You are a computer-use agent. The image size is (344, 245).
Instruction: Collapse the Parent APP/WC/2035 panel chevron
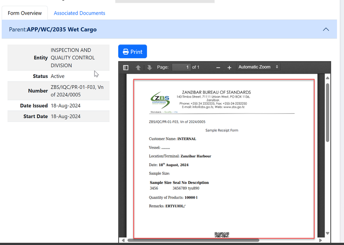pyautogui.click(x=326, y=30)
